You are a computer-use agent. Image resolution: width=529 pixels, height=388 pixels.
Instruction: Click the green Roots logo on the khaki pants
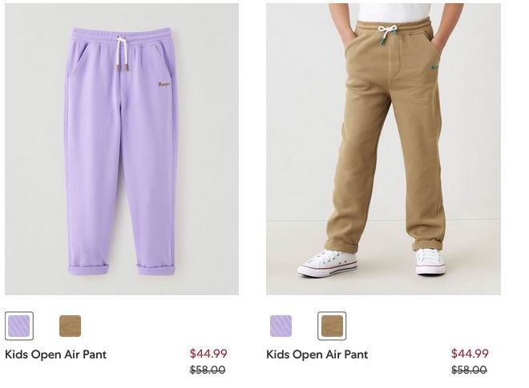[434, 68]
